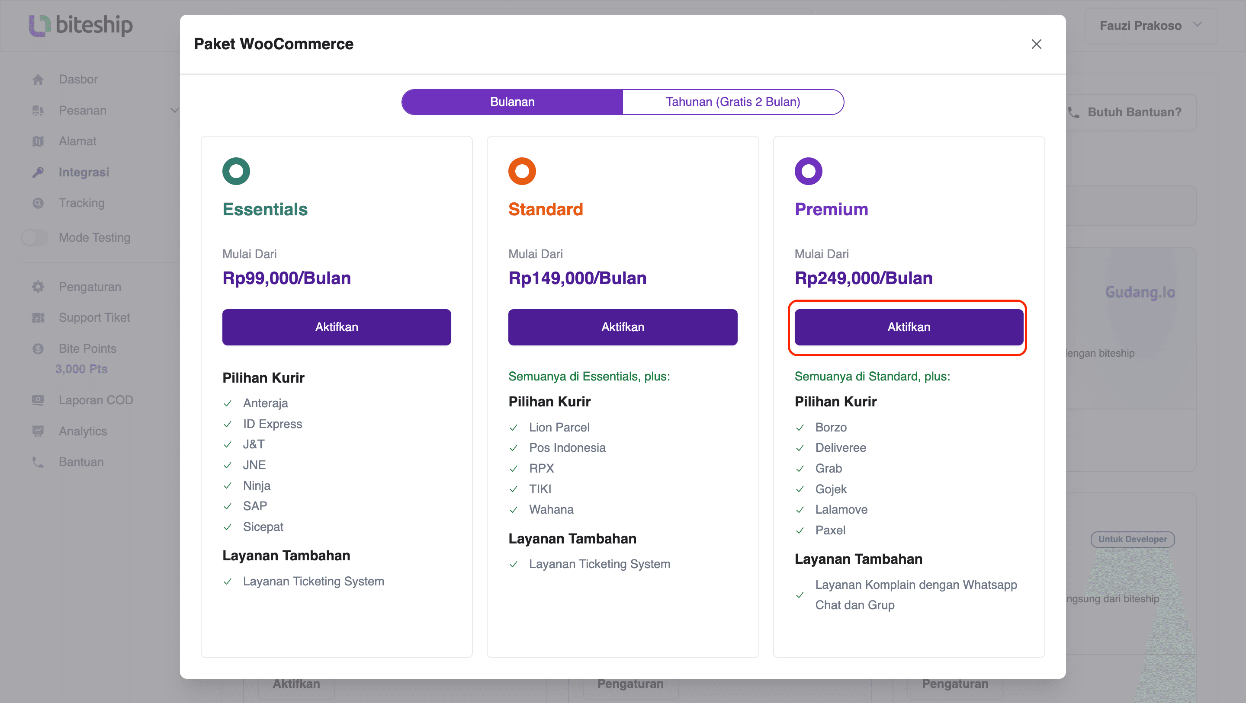The image size is (1246, 703).
Task: Click the Alamat map icon
Action: 38,141
